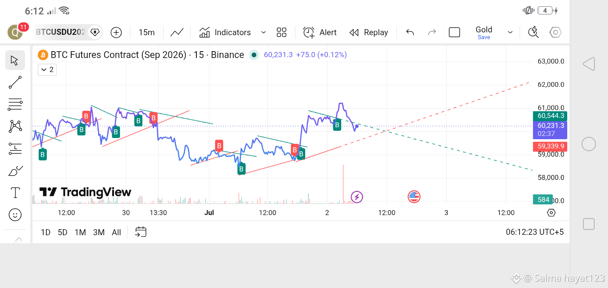
Task: Create an Alert
Action: (320, 32)
